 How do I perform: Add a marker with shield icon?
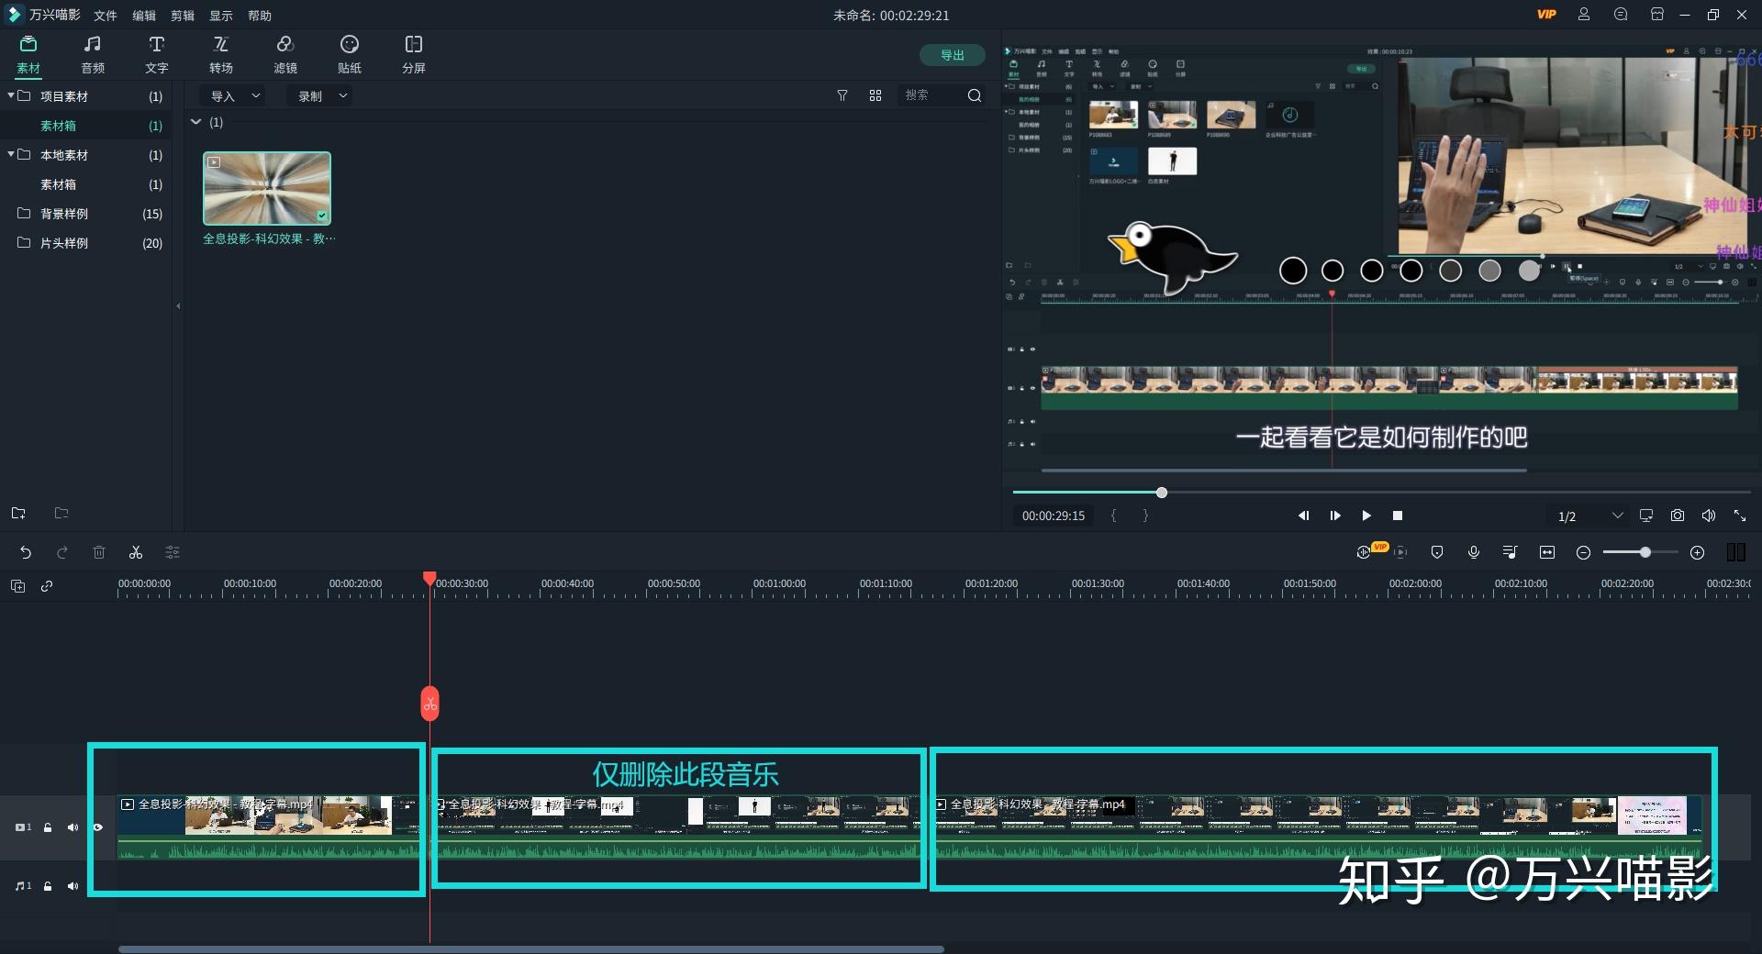(x=1437, y=552)
